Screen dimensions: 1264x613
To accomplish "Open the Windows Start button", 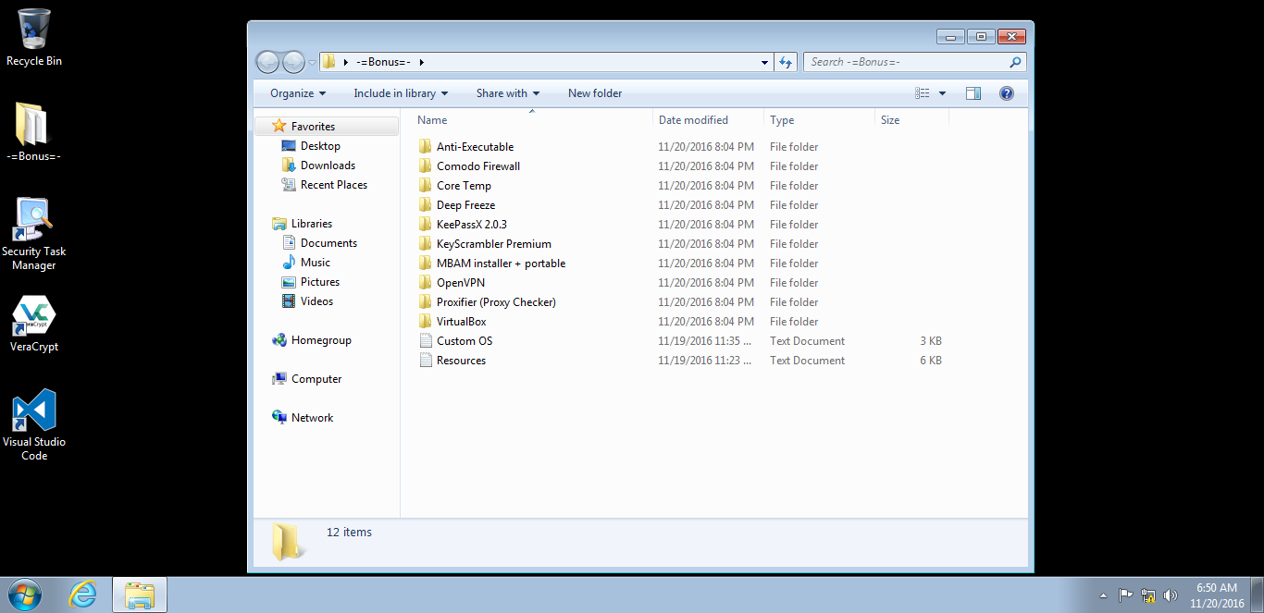I will [24, 595].
